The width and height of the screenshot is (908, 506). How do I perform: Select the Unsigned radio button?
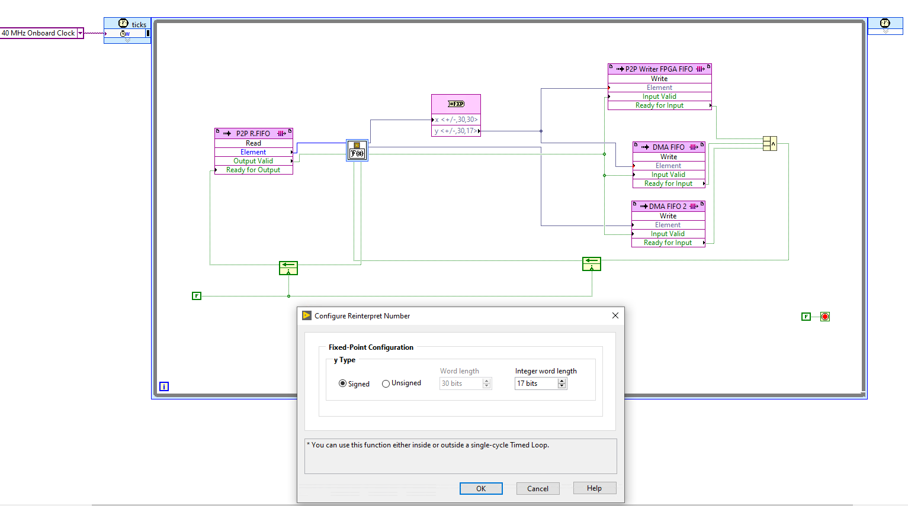(386, 383)
